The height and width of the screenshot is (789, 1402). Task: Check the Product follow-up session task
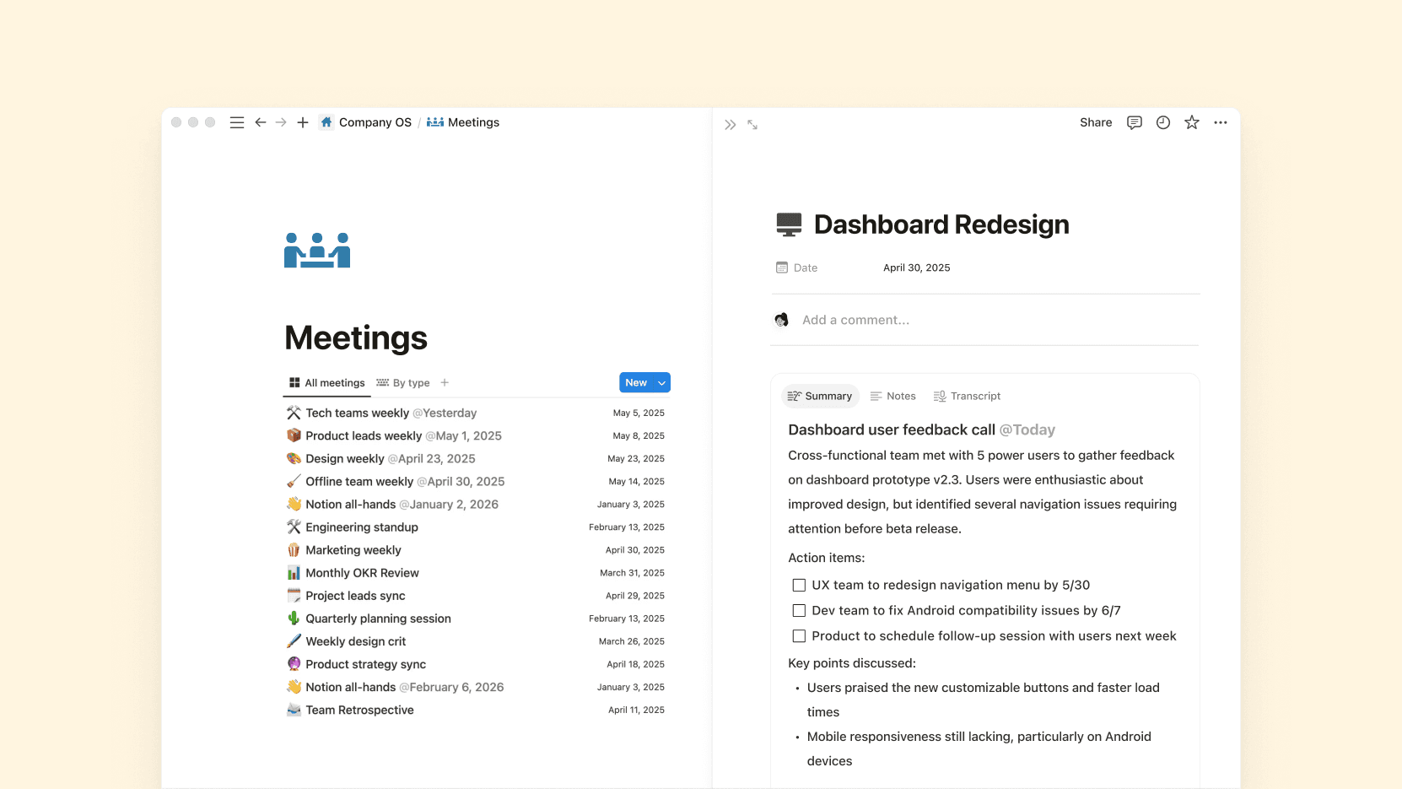pos(798,635)
